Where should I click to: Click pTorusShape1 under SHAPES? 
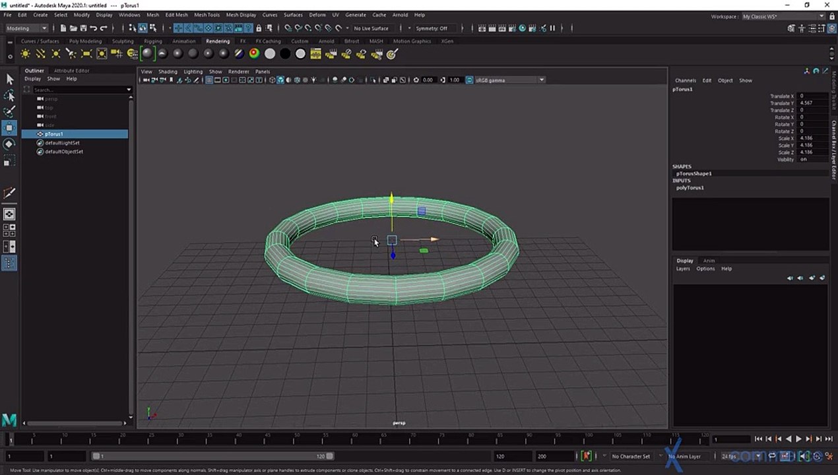693,174
